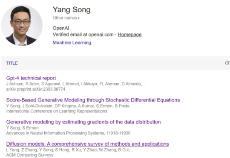Click the ACM Computing Surveys venue line
Image resolution: width=230 pixels, height=158 pixels.
pos(30,155)
